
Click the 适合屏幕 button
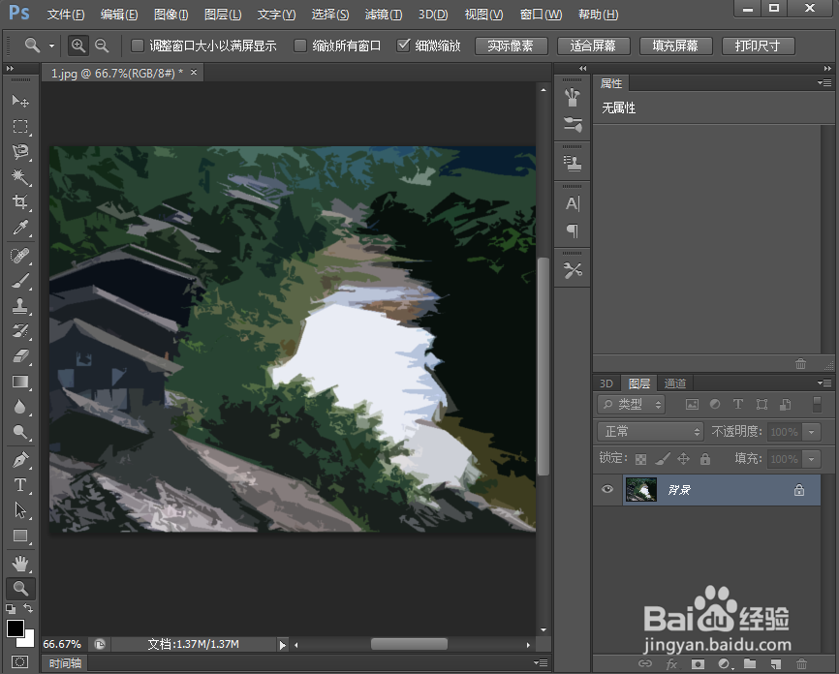point(593,46)
